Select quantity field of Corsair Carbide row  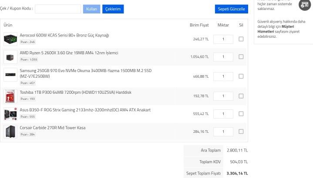pyautogui.click(x=223, y=132)
